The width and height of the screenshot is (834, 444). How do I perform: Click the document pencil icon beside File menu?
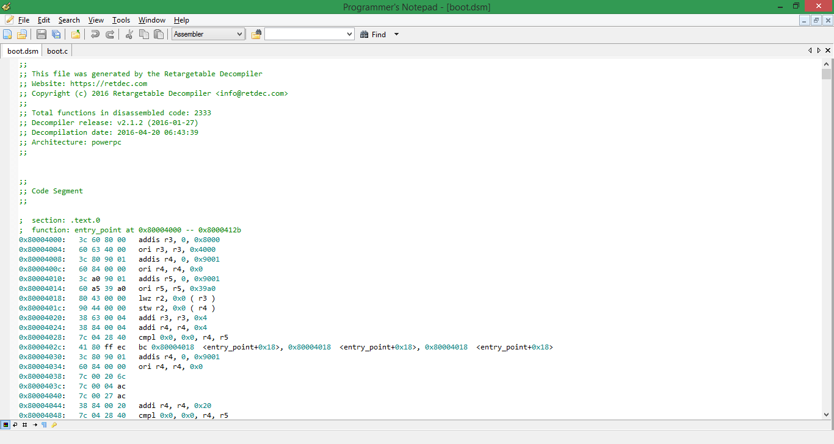pyautogui.click(x=9, y=20)
